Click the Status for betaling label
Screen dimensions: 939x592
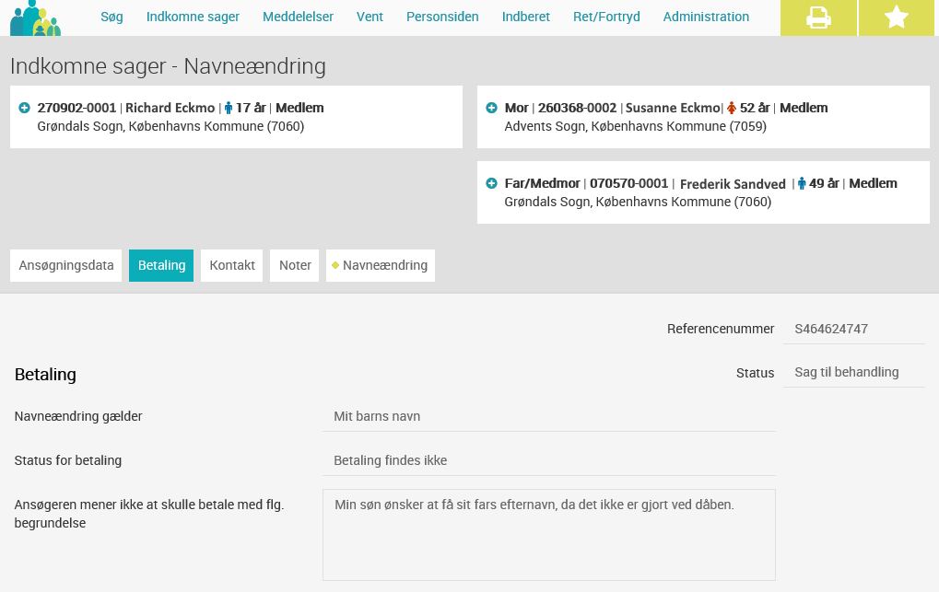[x=68, y=461]
